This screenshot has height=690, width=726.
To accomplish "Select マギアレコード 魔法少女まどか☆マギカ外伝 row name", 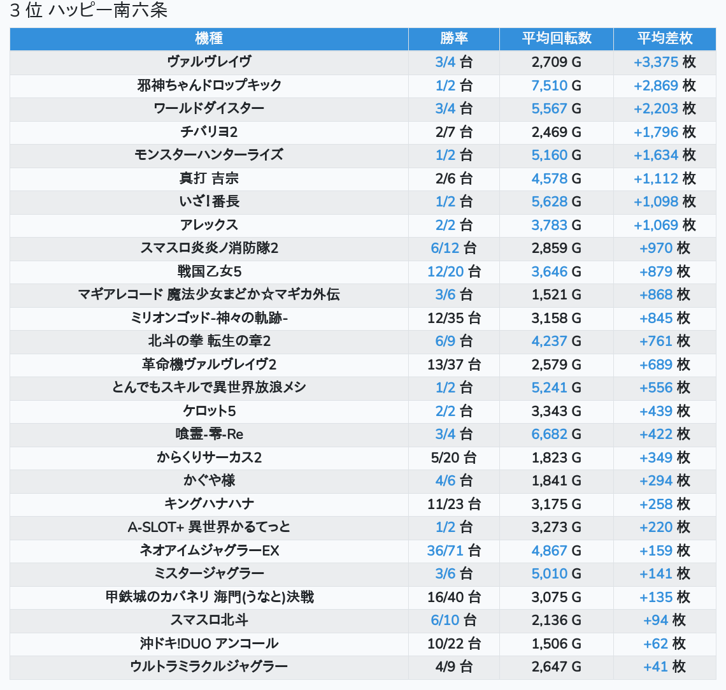I will coord(209,294).
